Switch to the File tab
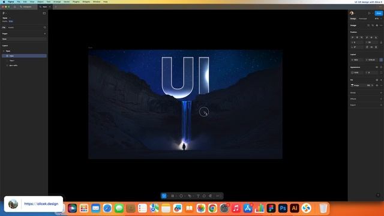The width and height of the screenshot is (384, 216). 4,28
